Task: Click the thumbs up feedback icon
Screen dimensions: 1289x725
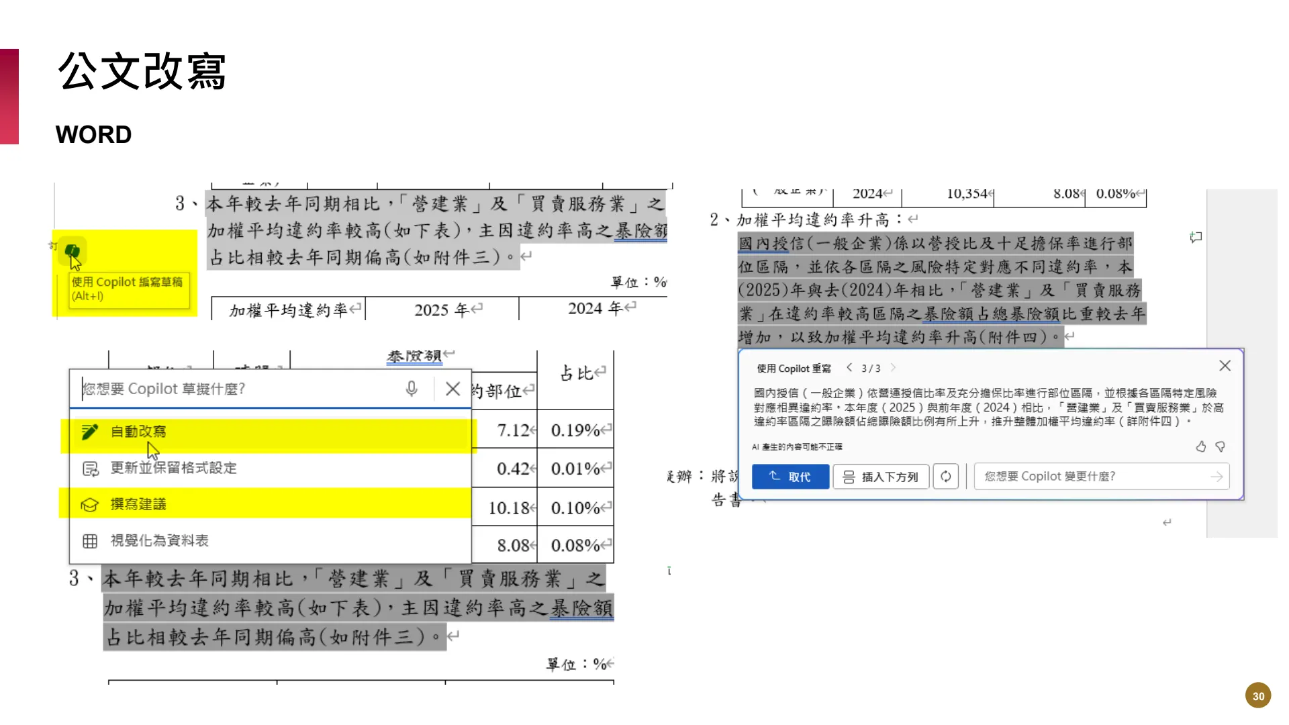Action: (x=1201, y=446)
